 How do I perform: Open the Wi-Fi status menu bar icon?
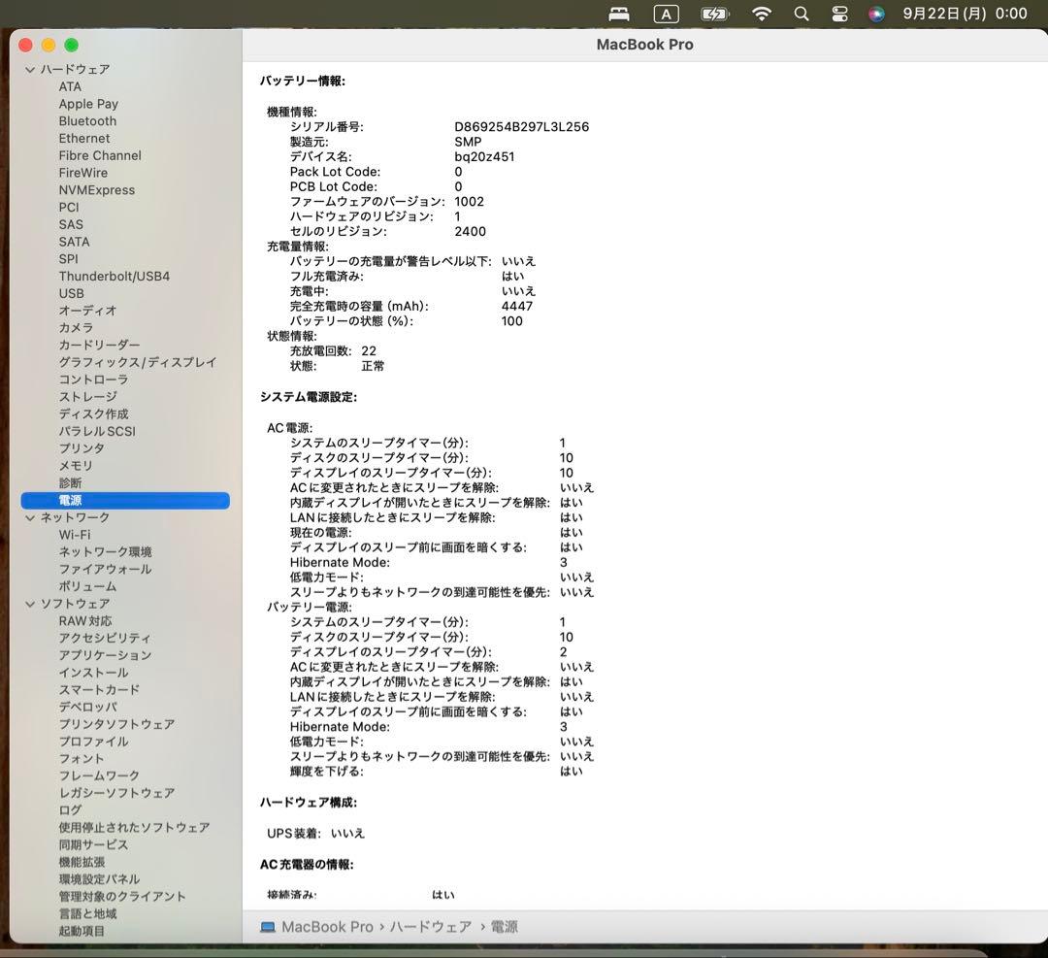click(x=762, y=14)
